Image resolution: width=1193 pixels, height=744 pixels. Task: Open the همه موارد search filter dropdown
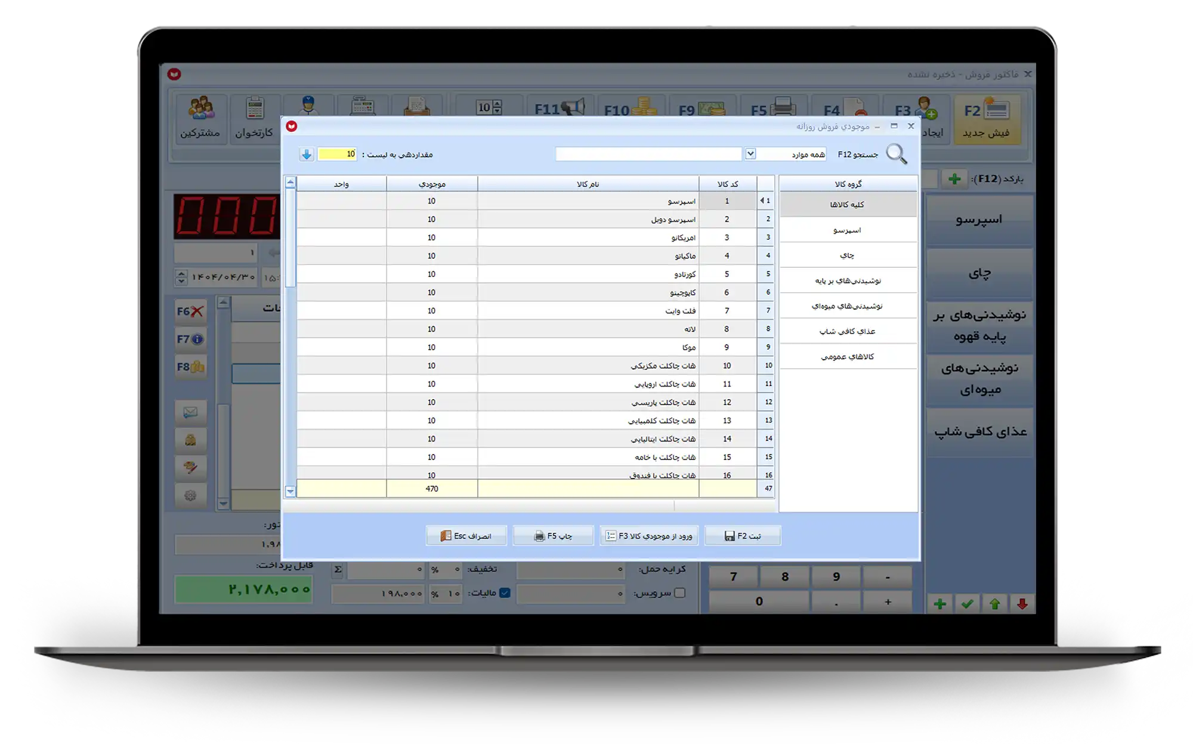click(x=750, y=154)
